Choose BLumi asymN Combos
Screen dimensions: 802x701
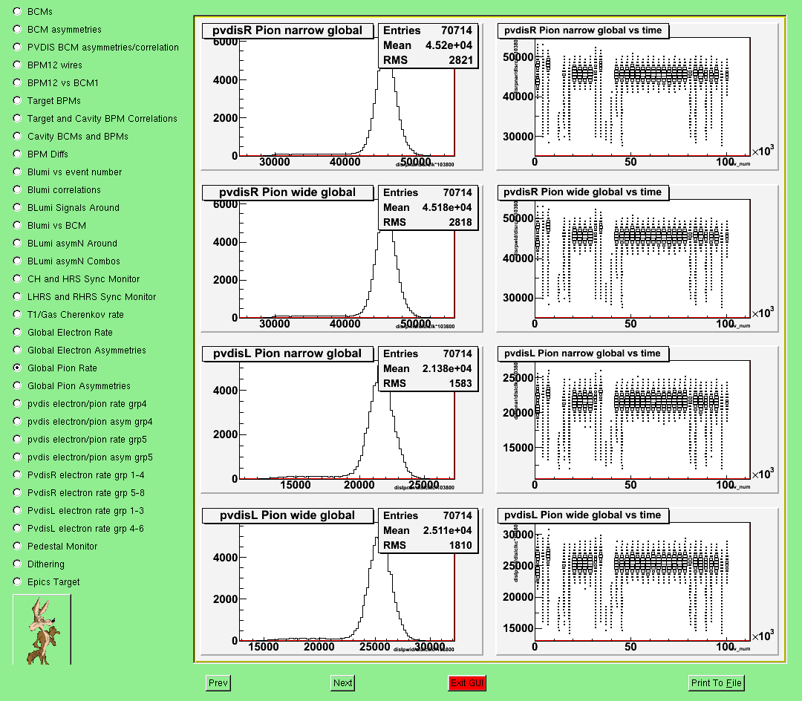17,261
